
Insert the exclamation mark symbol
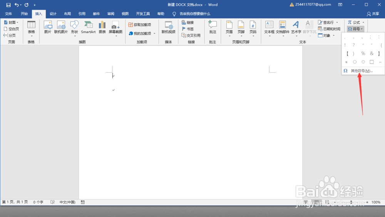[x=345, y=45]
